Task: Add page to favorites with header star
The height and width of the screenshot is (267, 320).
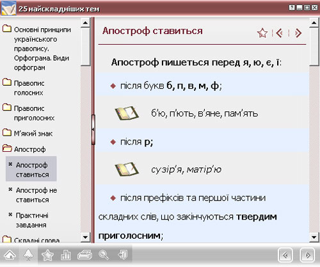Action: click(262, 33)
